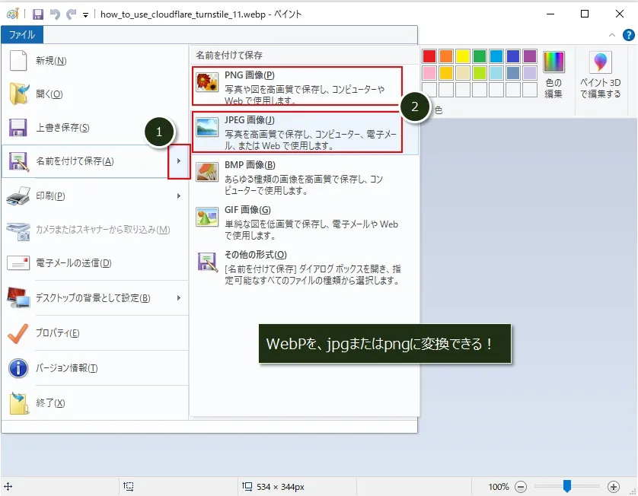Open Paint help question mark icon
Viewport: 638px width, 496px height.
(x=629, y=35)
